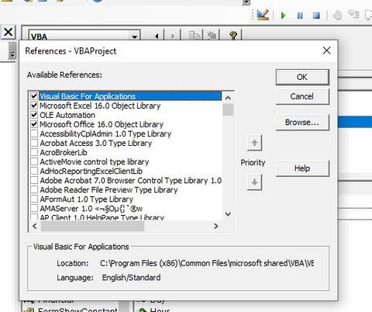The width and height of the screenshot is (372, 312).
Task: Check Adobe Acrobat 7.0 Browser Control checkbox
Action: pyautogui.click(x=34, y=180)
